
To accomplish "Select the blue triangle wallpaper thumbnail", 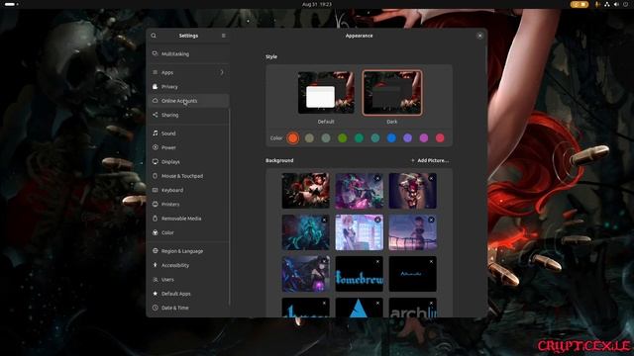I will click(359, 308).
